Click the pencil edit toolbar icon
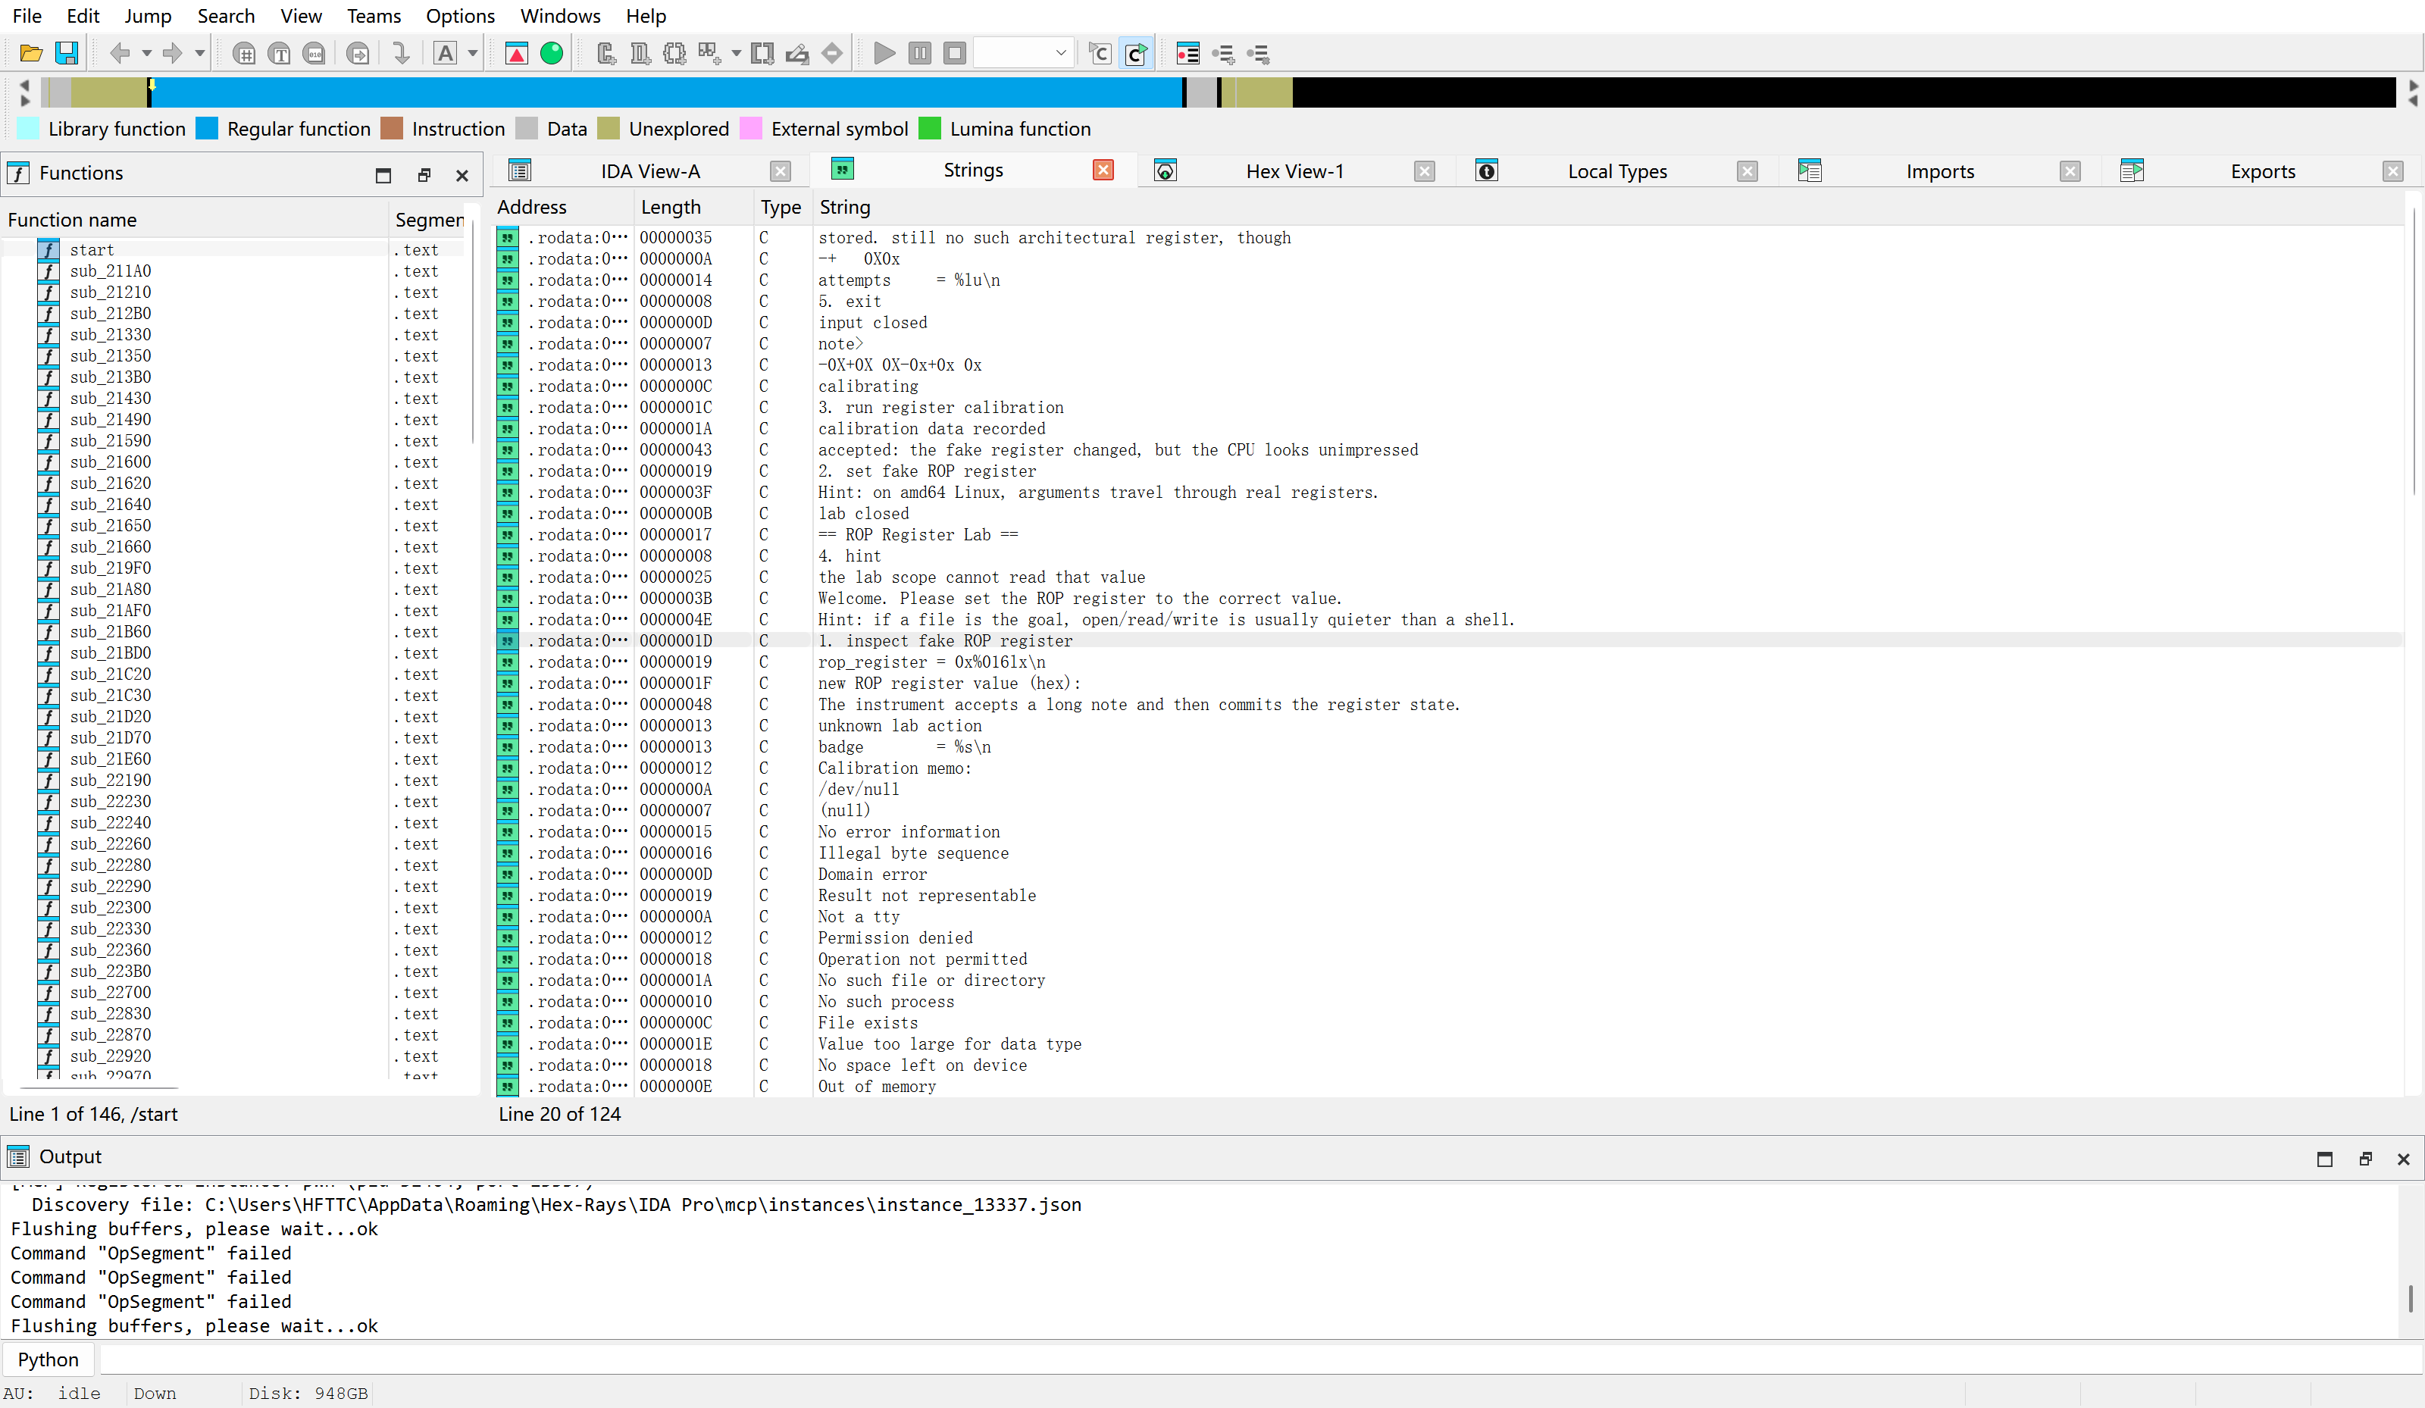 [x=798, y=54]
